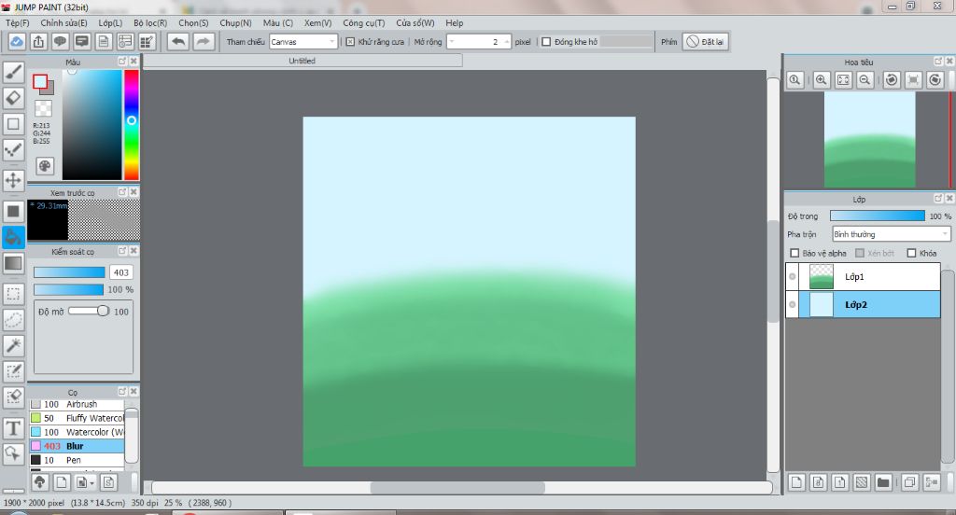Viewport: 956px width, 515px height.
Task: Select the Fill rectangle tool
Action: [x=13, y=212]
